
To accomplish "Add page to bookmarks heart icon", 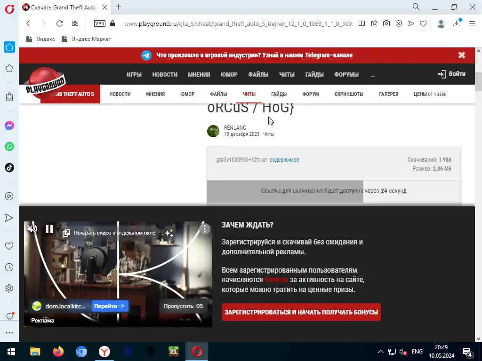I will coord(423,24).
